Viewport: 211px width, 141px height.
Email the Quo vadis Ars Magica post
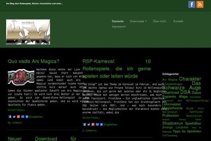pos(23,117)
